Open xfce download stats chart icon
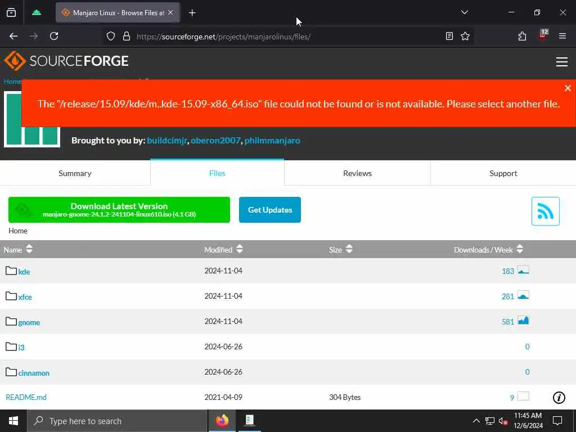This screenshot has width=576, height=432. (x=523, y=295)
